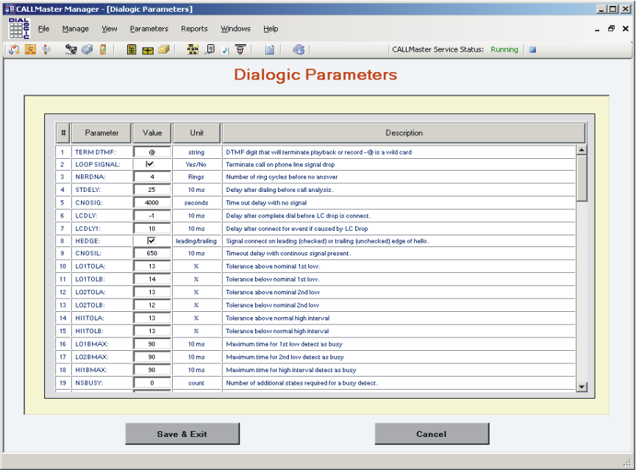
Task: Click the Cancel button
Action: [432, 434]
